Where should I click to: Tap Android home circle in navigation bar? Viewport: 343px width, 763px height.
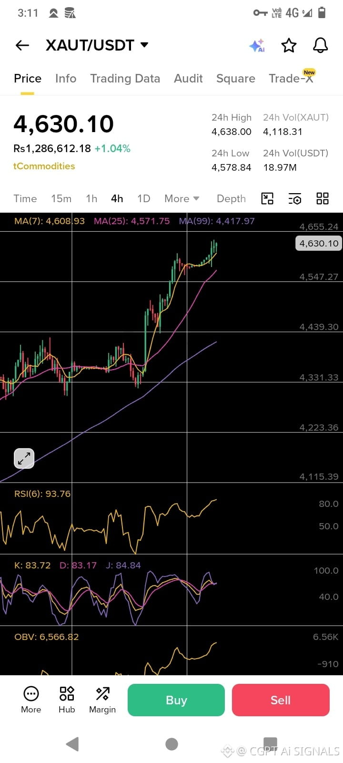[171, 744]
